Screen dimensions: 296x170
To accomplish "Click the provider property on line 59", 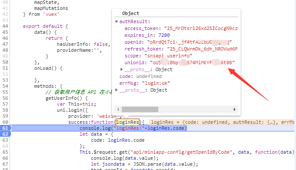I will tap(79, 116).
